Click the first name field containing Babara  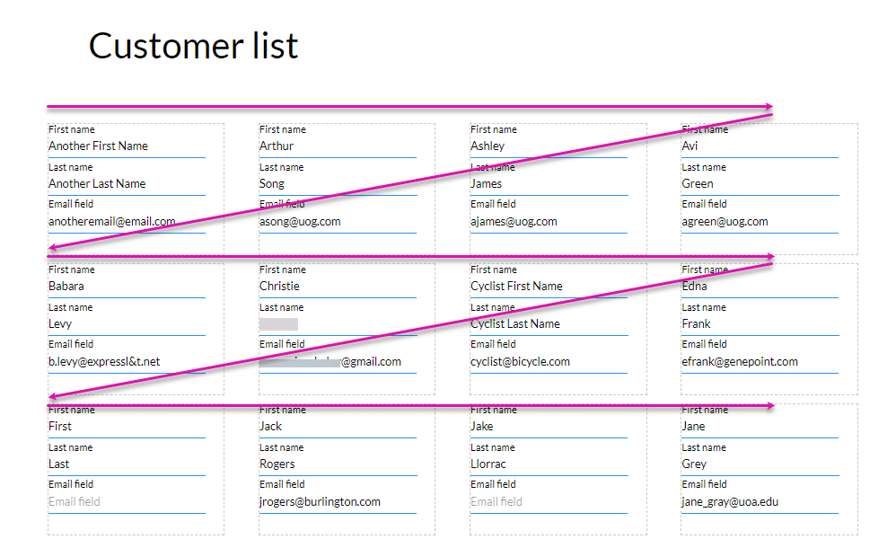pos(126,287)
